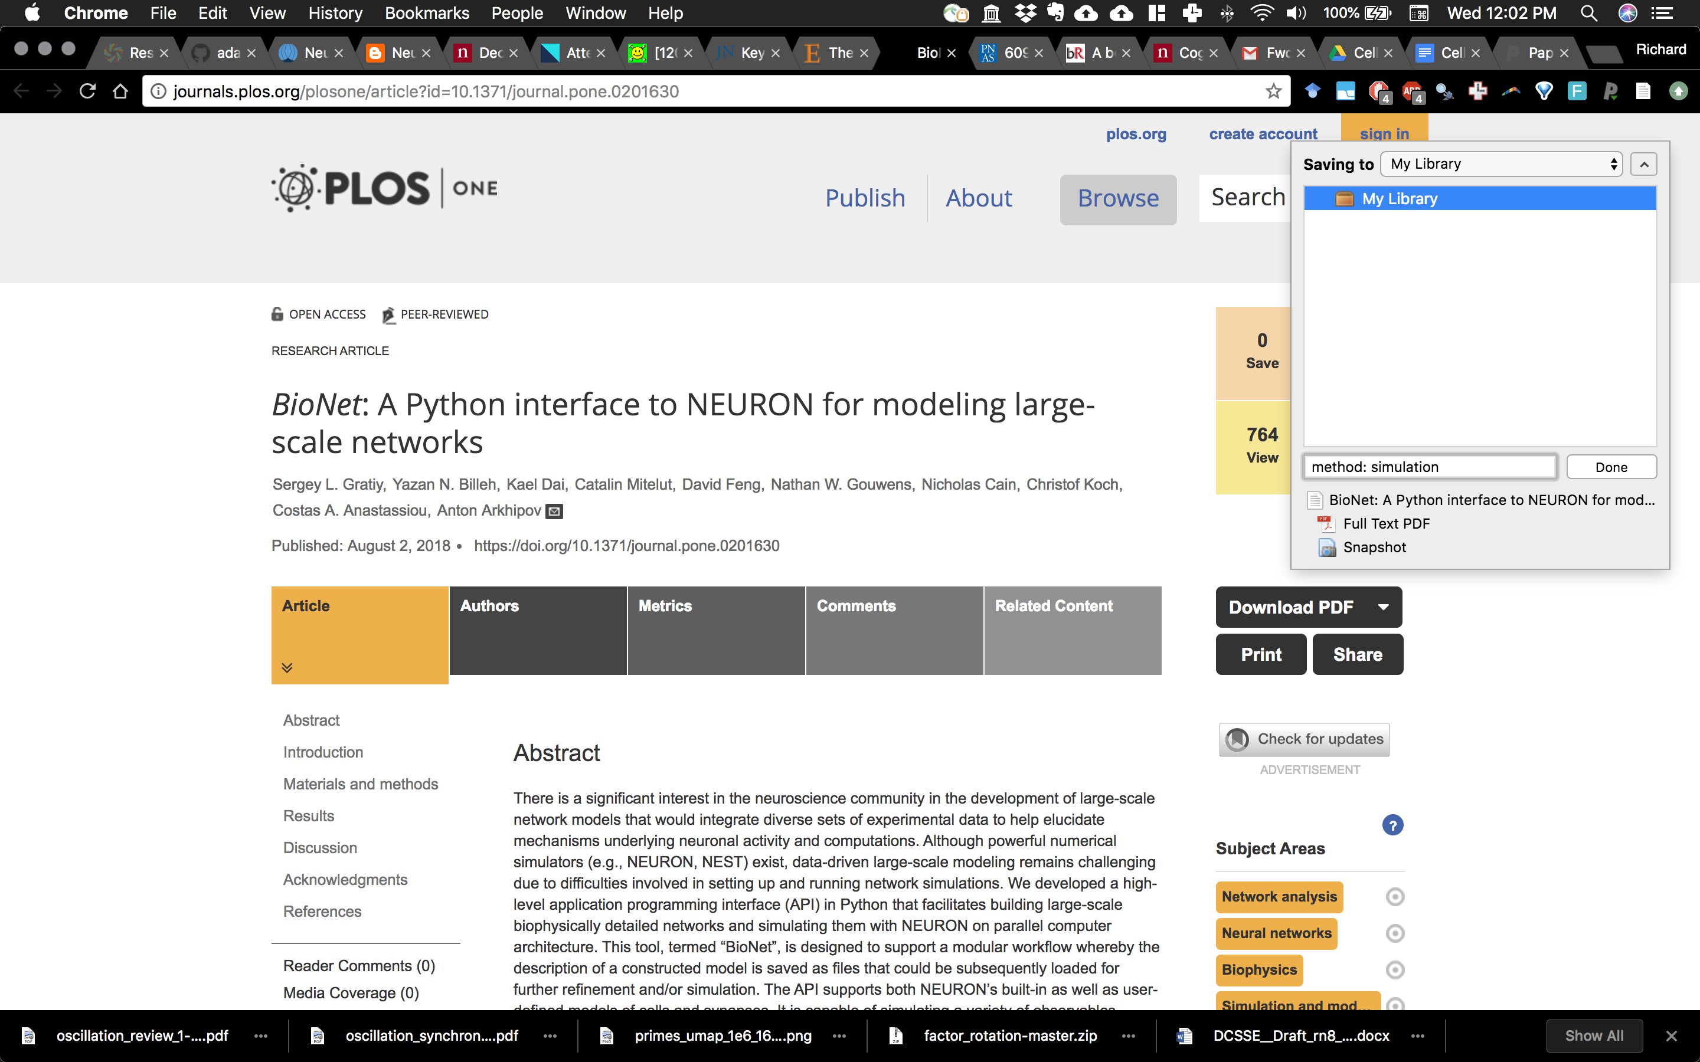Open options for oscillation_synchron download
The width and height of the screenshot is (1700, 1062).
[x=550, y=1036]
